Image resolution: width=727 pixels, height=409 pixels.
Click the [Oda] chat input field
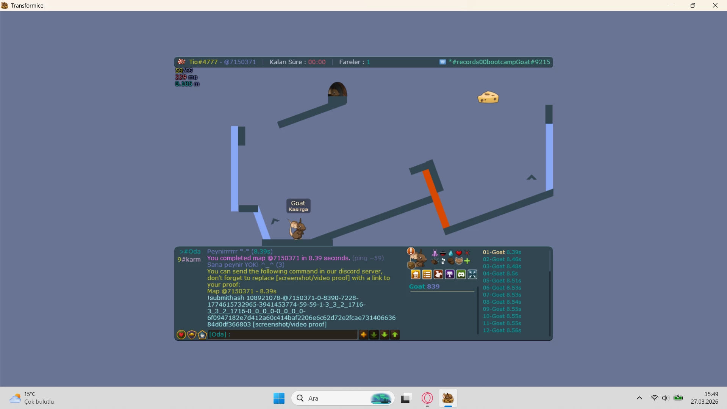tap(283, 334)
